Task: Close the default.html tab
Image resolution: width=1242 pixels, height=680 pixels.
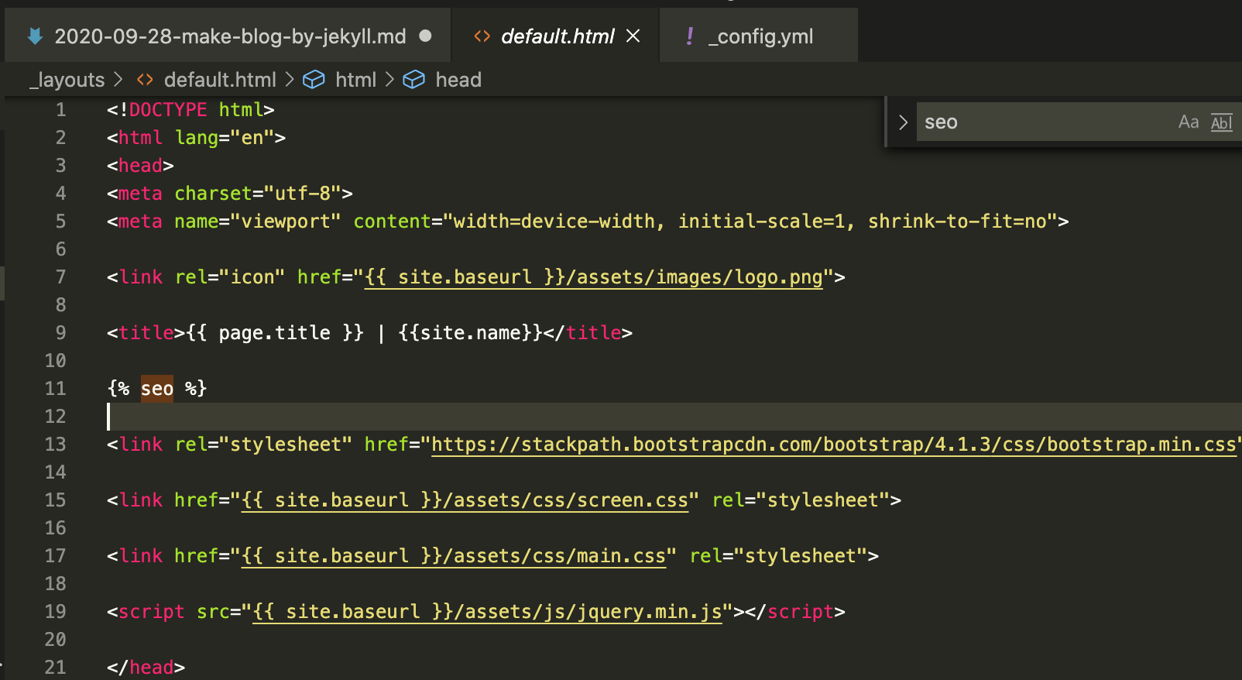Action: [x=633, y=36]
